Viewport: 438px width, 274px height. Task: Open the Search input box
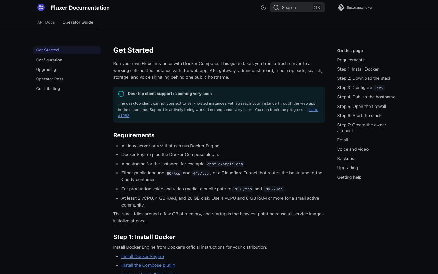pyautogui.click(x=297, y=8)
